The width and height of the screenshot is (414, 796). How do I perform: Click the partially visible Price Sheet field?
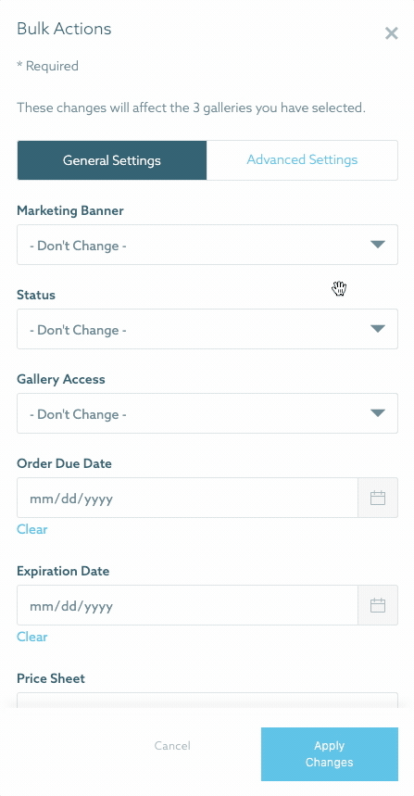[x=207, y=701]
